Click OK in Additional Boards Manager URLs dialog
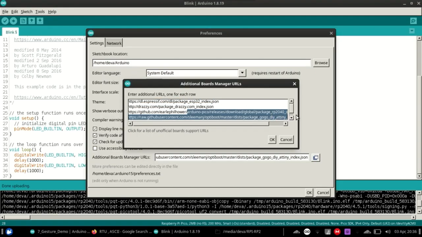The width and height of the screenshot is (422, 237). click(x=272, y=139)
